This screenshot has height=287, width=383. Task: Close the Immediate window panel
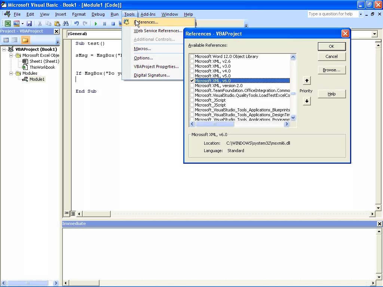click(379, 223)
